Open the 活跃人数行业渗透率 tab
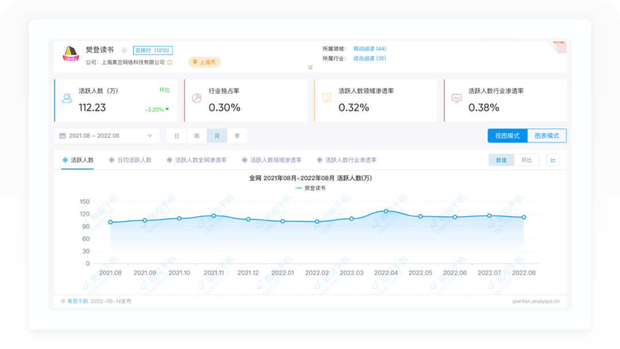620x349 pixels. [347, 160]
